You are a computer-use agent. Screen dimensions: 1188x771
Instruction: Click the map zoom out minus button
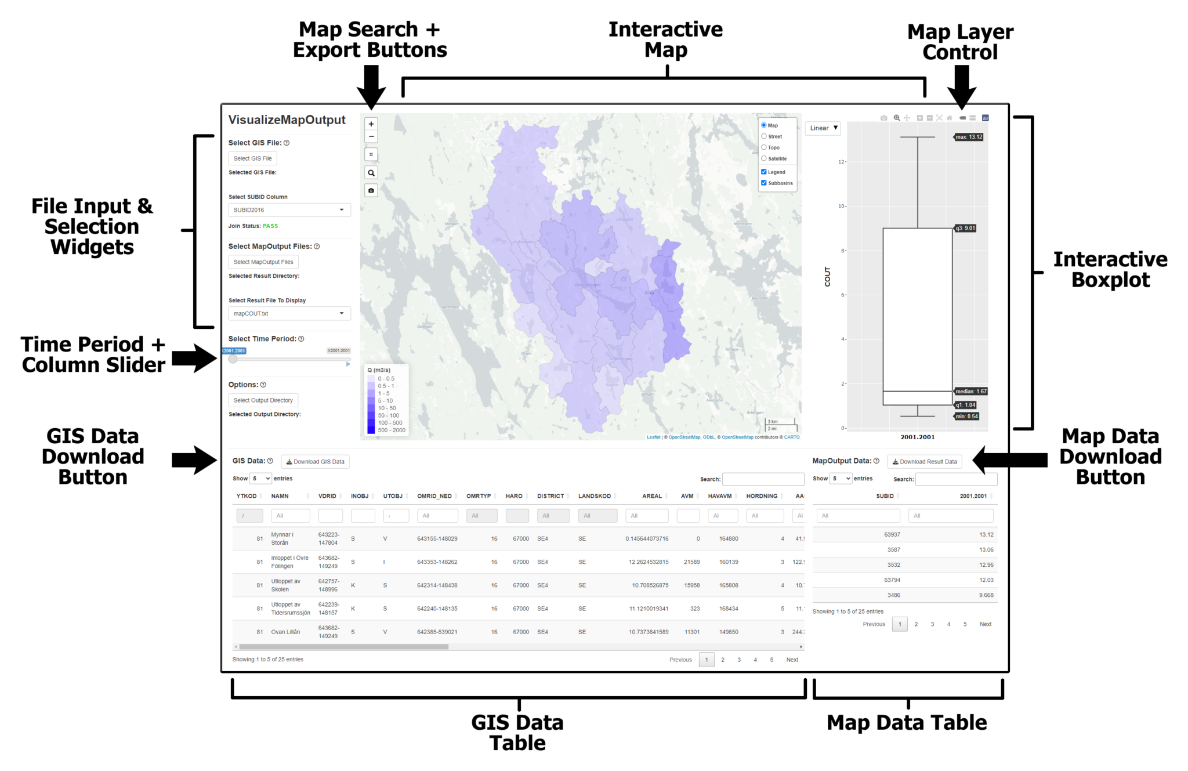[371, 137]
